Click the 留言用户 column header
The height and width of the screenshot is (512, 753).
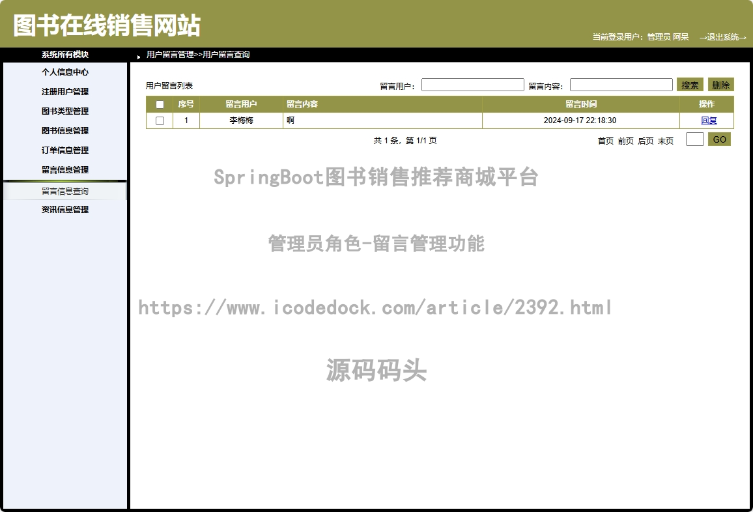241,104
